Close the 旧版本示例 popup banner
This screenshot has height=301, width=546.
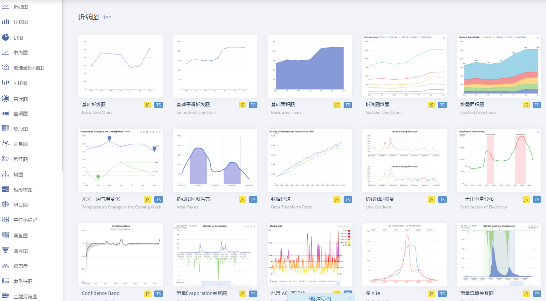coord(350,298)
